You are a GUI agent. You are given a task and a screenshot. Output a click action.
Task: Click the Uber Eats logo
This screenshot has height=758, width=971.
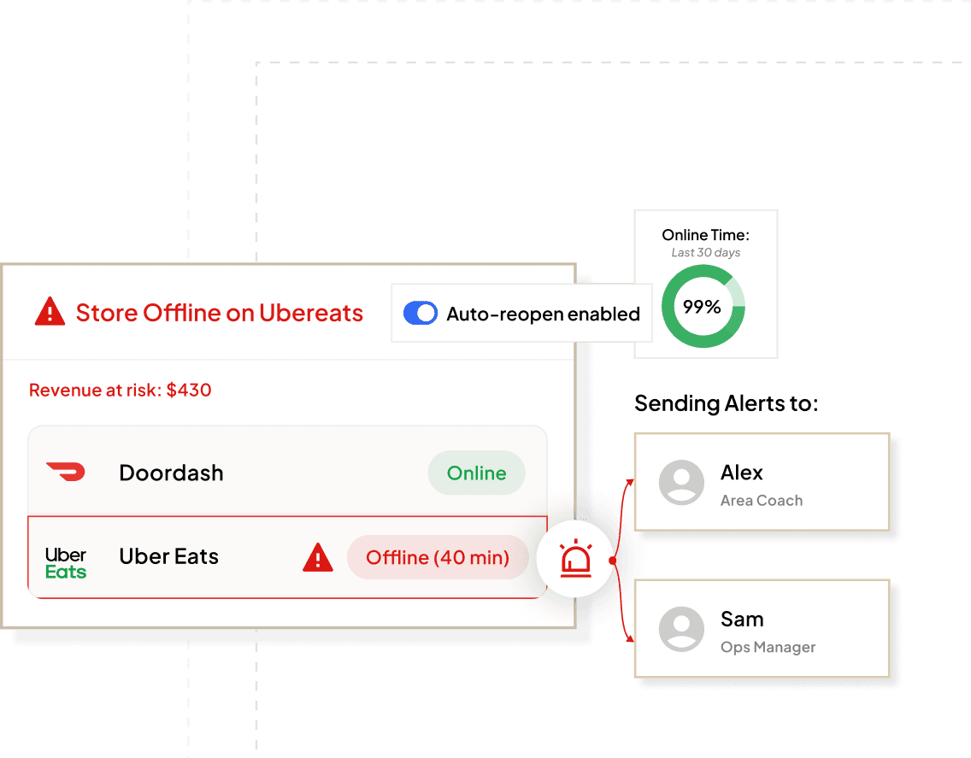(x=66, y=563)
